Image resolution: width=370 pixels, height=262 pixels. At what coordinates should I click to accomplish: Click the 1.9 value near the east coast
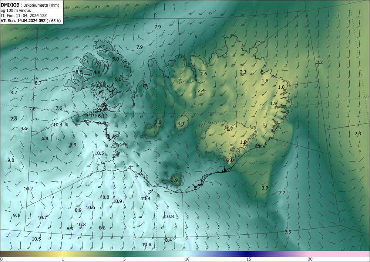273,103
